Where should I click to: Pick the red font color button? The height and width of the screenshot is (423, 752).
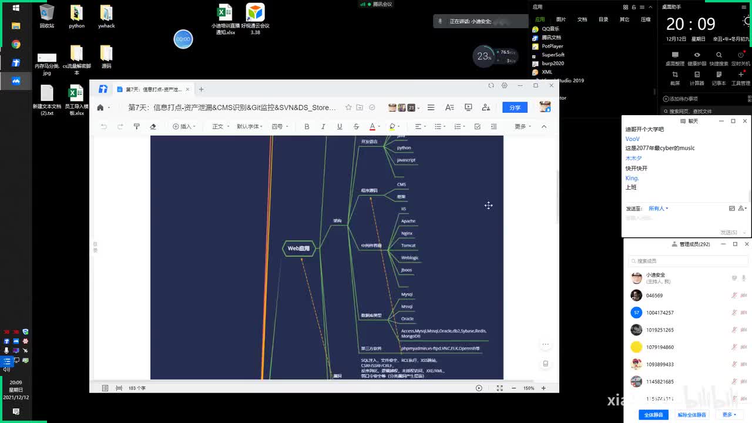pyautogui.click(x=372, y=126)
